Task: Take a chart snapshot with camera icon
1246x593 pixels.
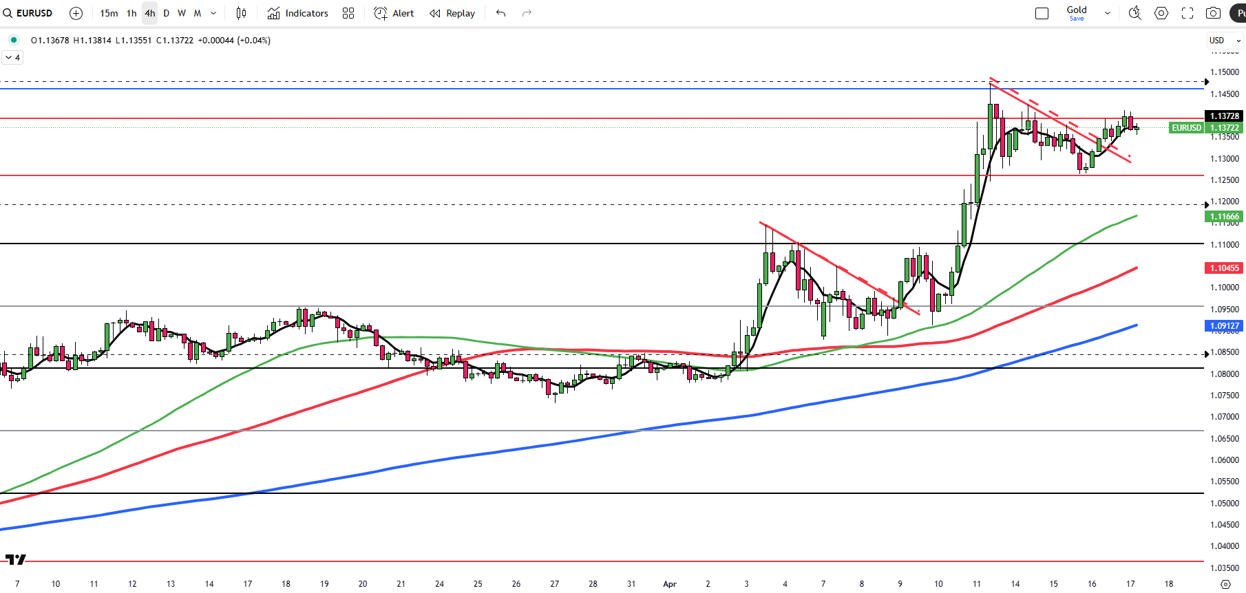Action: tap(1214, 13)
